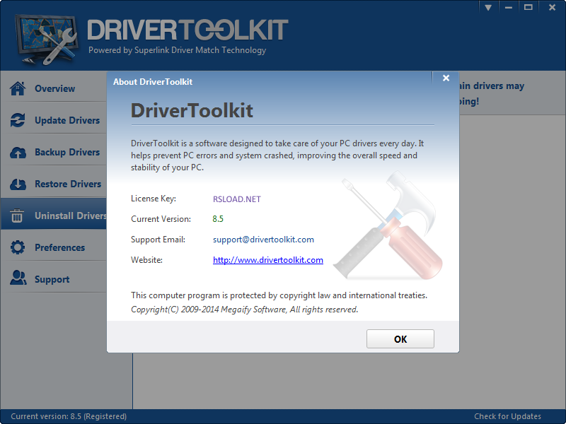The image size is (566, 424).
Task: Click the OK button in About dialog
Action: [x=400, y=339]
